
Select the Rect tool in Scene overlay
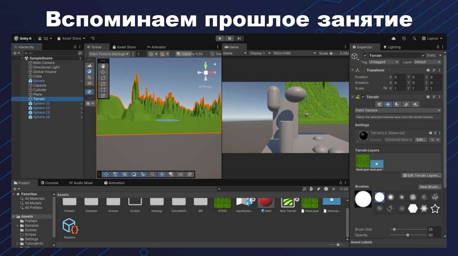(103, 90)
